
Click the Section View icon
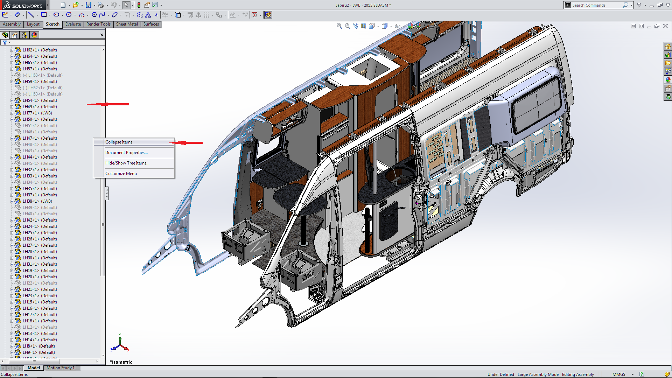coord(364,26)
